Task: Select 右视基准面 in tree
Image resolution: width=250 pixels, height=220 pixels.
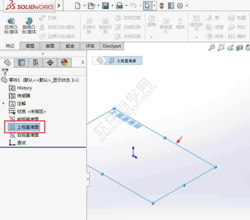Action: click(x=24, y=135)
